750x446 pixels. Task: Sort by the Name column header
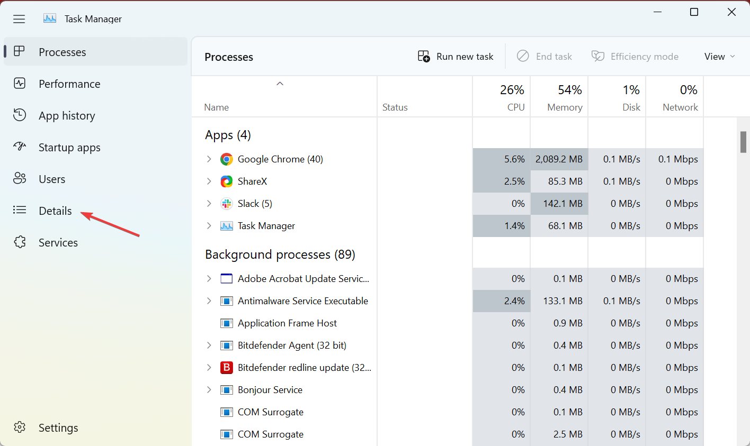[x=284, y=96]
